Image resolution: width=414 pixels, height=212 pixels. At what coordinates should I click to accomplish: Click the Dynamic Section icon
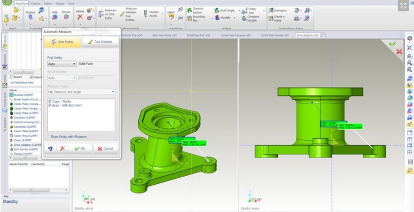190,10
